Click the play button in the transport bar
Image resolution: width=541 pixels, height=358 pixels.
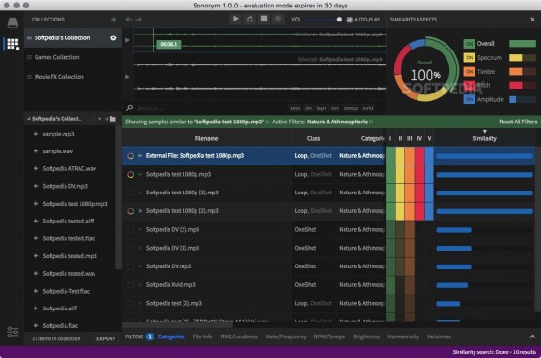[x=235, y=19]
